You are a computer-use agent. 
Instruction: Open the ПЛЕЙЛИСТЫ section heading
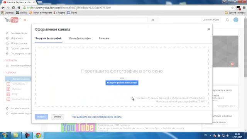[x=11, y=60]
